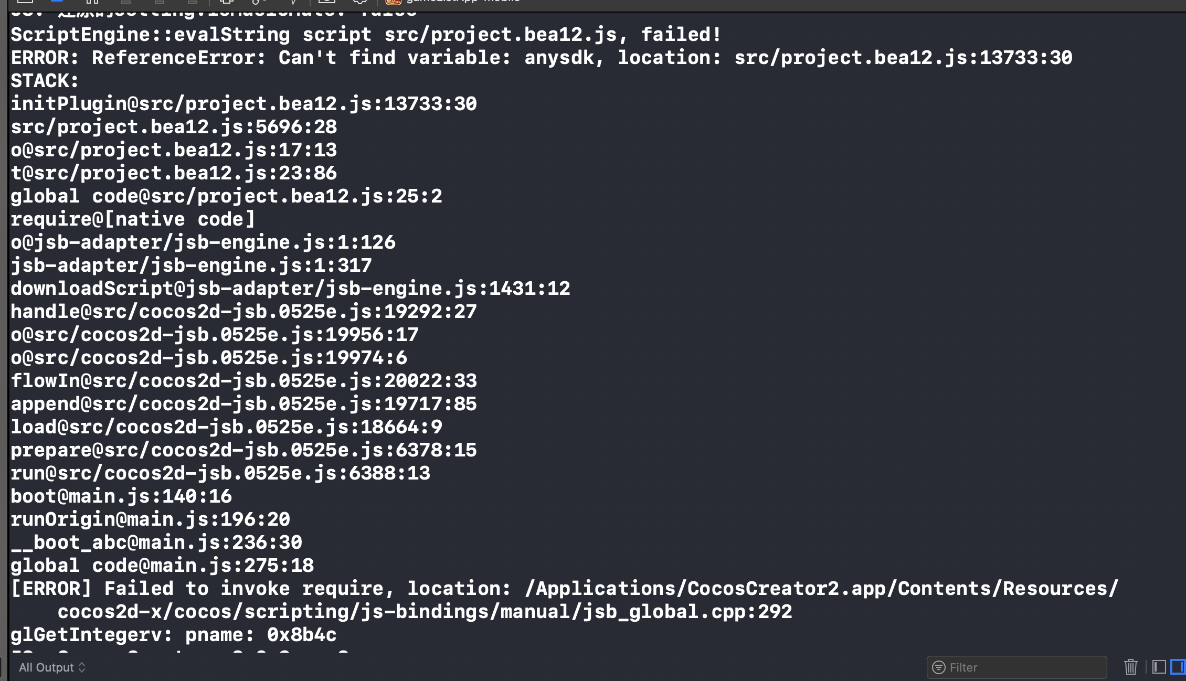The height and width of the screenshot is (681, 1186).
Task: Click the runOrigin@main.js stack line
Action: pos(150,519)
